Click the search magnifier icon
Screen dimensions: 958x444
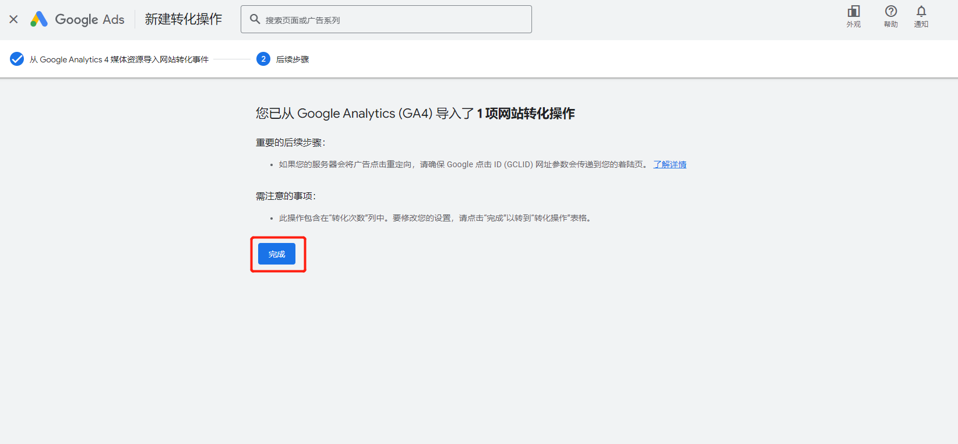tap(255, 19)
